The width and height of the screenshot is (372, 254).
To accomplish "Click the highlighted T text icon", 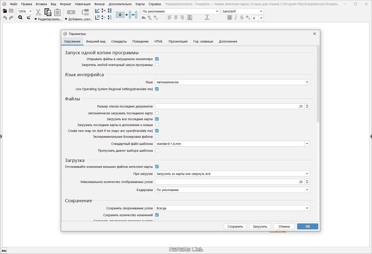I will pyautogui.click(x=189, y=18).
